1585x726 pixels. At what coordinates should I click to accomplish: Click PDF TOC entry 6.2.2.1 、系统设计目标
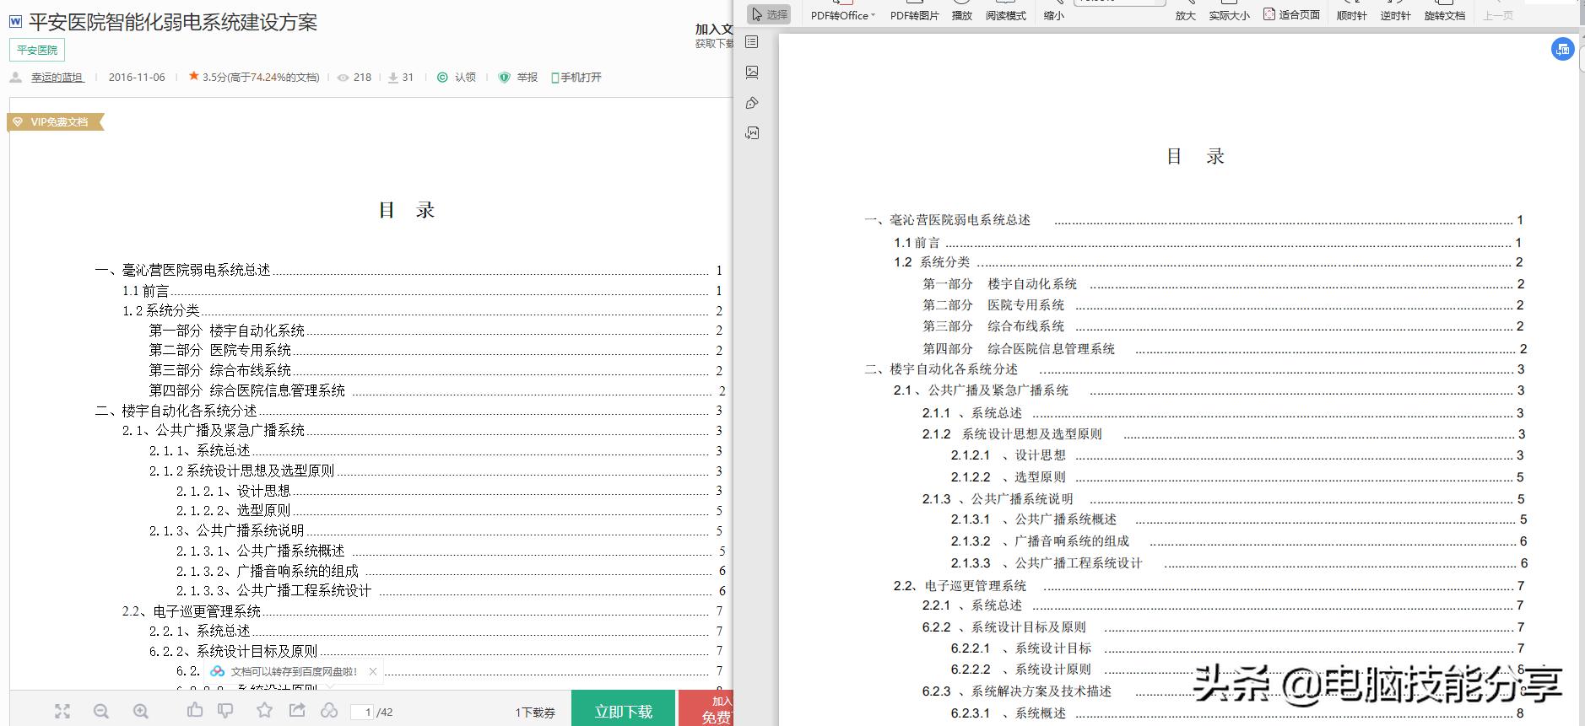[x=1021, y=648]
